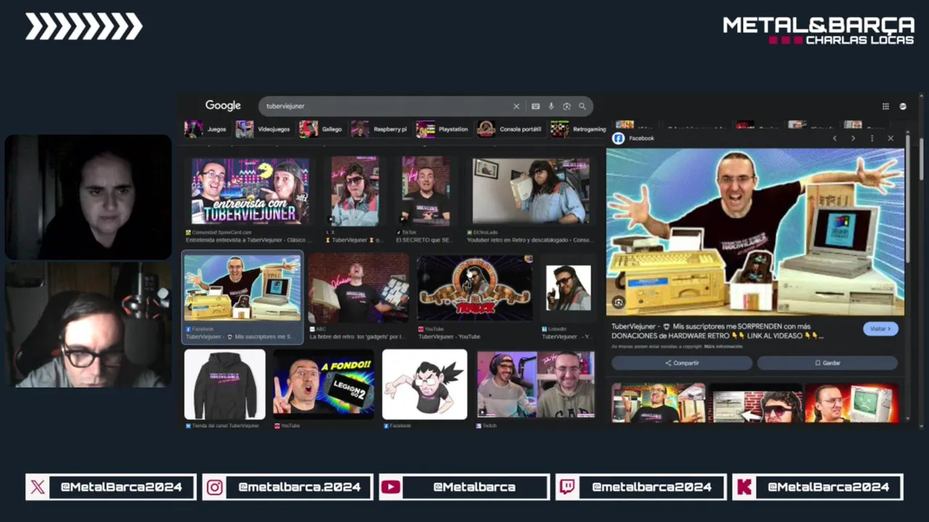Open the 'entrevista con TuberViejuner' thumbnail

(250, 191)
